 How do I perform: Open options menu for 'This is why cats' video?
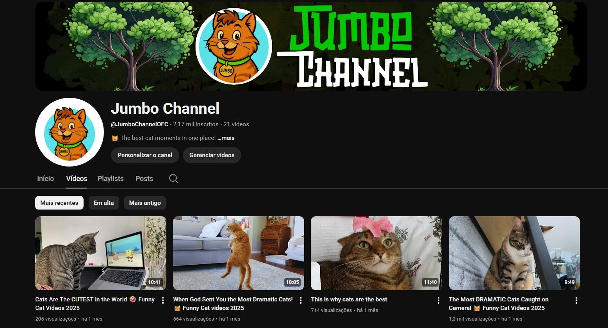coord(439,300)
